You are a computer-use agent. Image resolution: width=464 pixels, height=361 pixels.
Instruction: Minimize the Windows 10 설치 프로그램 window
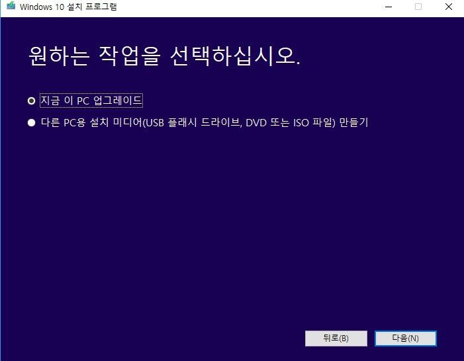(x=389, y=7)
